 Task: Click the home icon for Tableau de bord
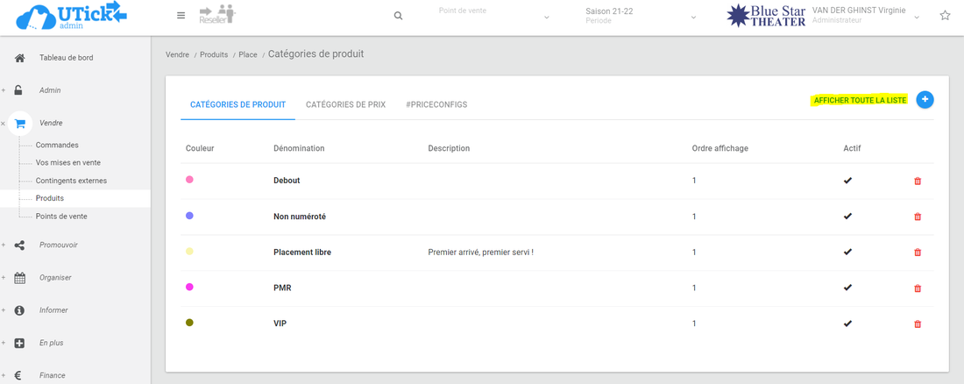click(x=20, y=58)
